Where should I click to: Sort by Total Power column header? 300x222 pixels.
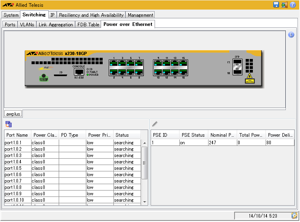pos(251,135)
